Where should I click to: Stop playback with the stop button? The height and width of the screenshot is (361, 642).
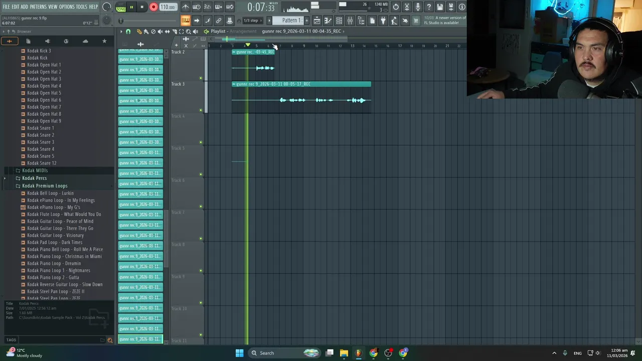(142, 7)
